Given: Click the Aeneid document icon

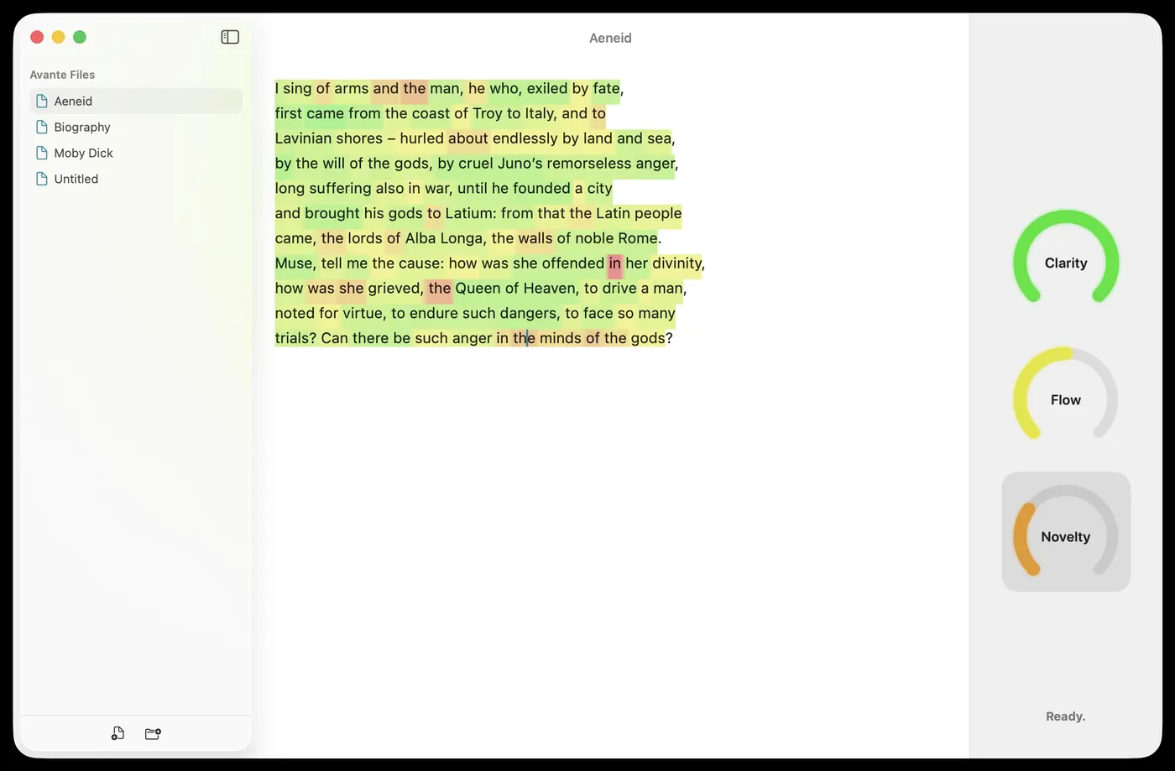Looking at the screenshot, I should pos(42,101).
